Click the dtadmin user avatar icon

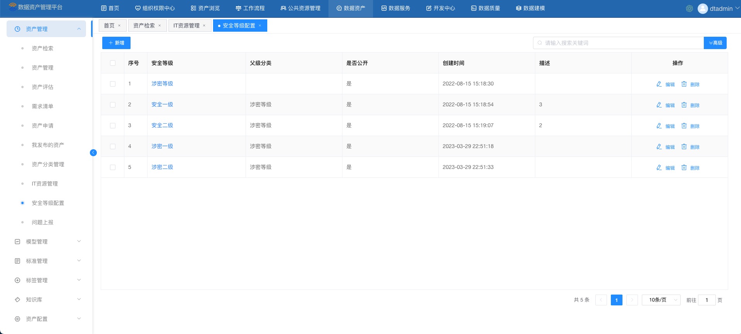[703, 9]
